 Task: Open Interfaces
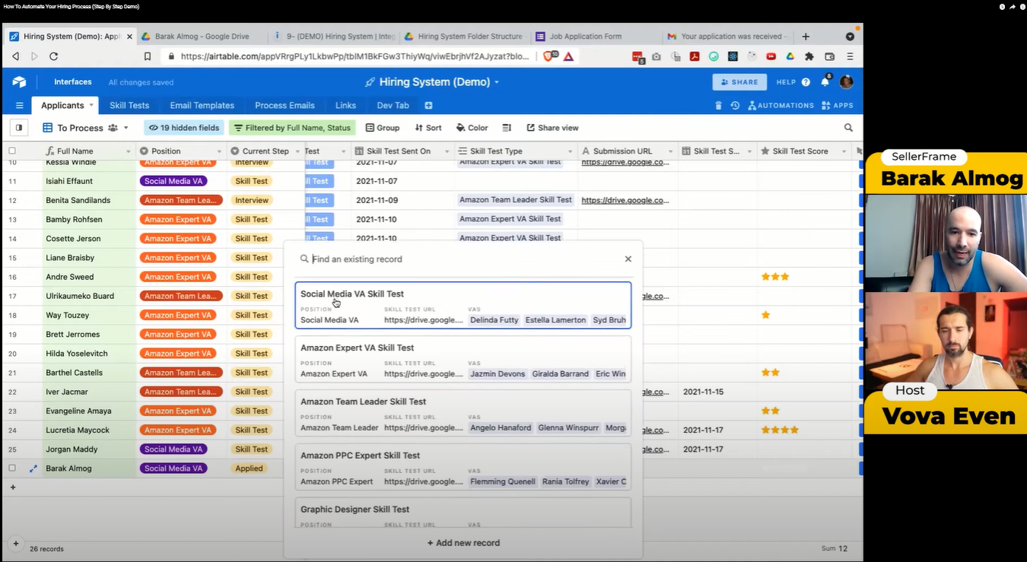[73, 82]
